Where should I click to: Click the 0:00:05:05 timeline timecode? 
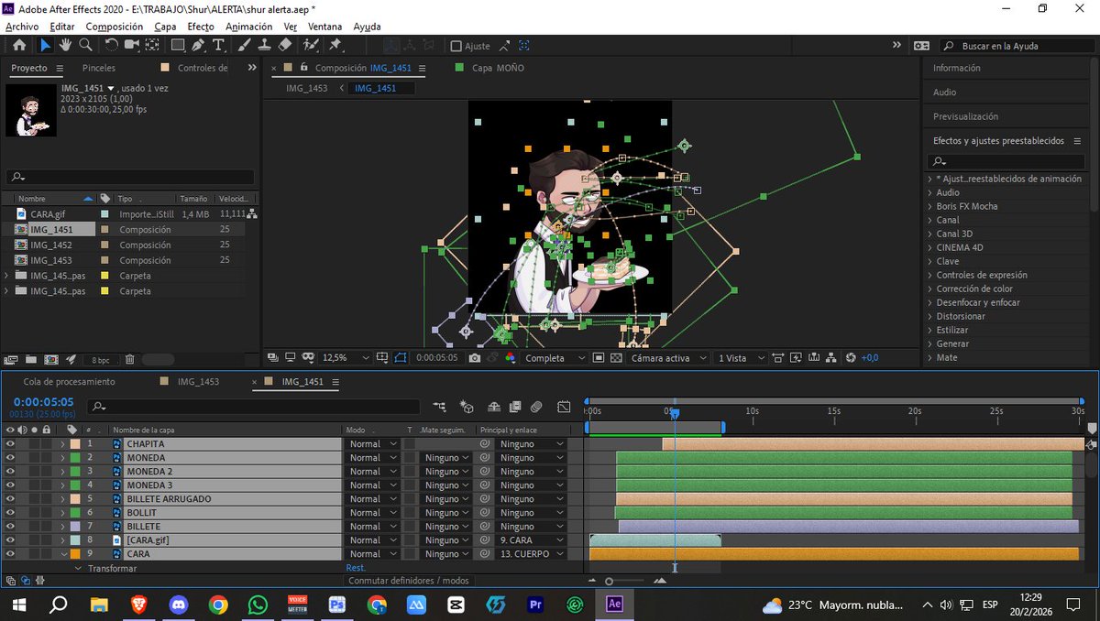[43, 402]
